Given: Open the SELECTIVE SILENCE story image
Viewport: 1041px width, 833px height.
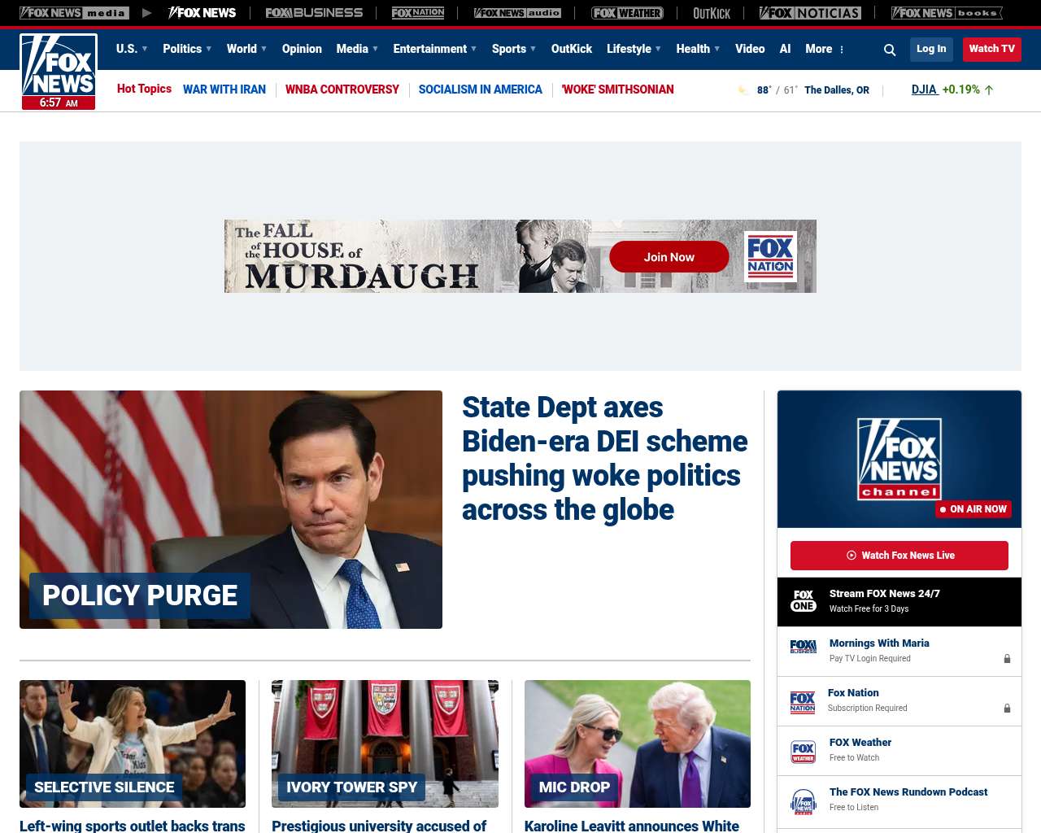Looking at the screenshot, I should (133, 744).
